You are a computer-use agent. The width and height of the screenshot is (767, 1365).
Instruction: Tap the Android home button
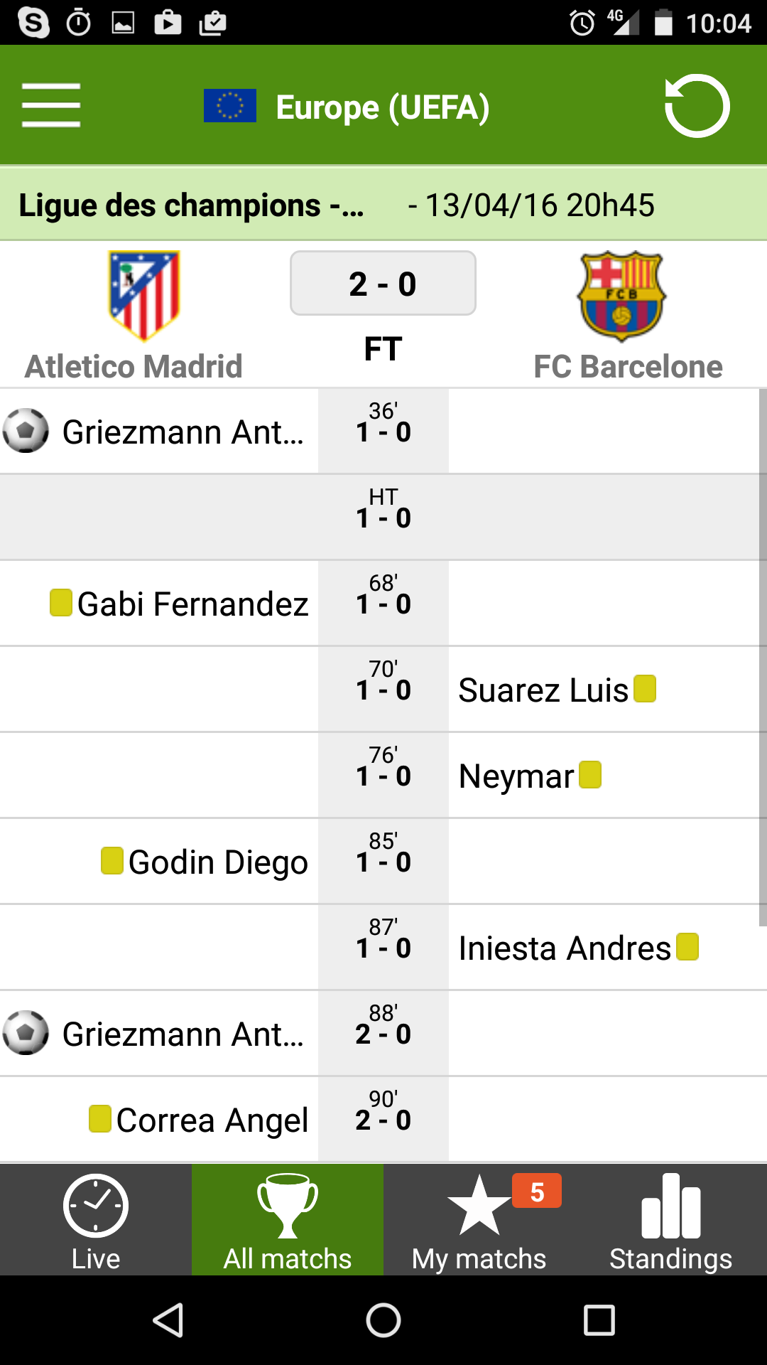tap(383, 1321)
